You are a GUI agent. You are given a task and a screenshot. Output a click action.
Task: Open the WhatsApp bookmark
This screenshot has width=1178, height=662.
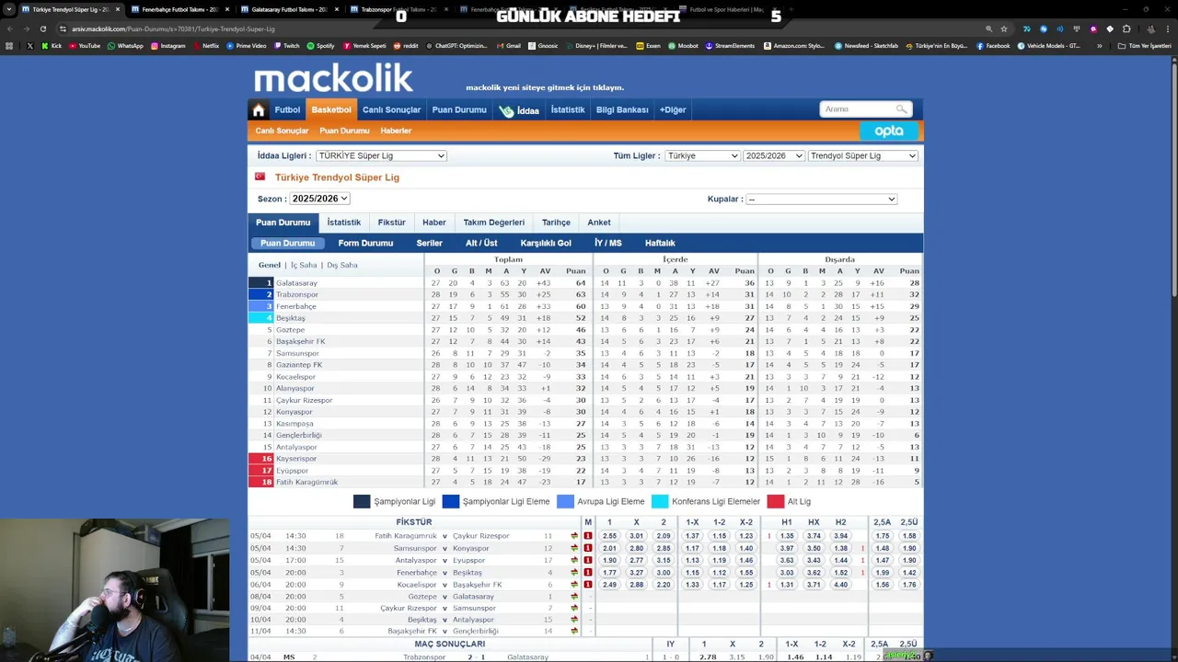126,46
